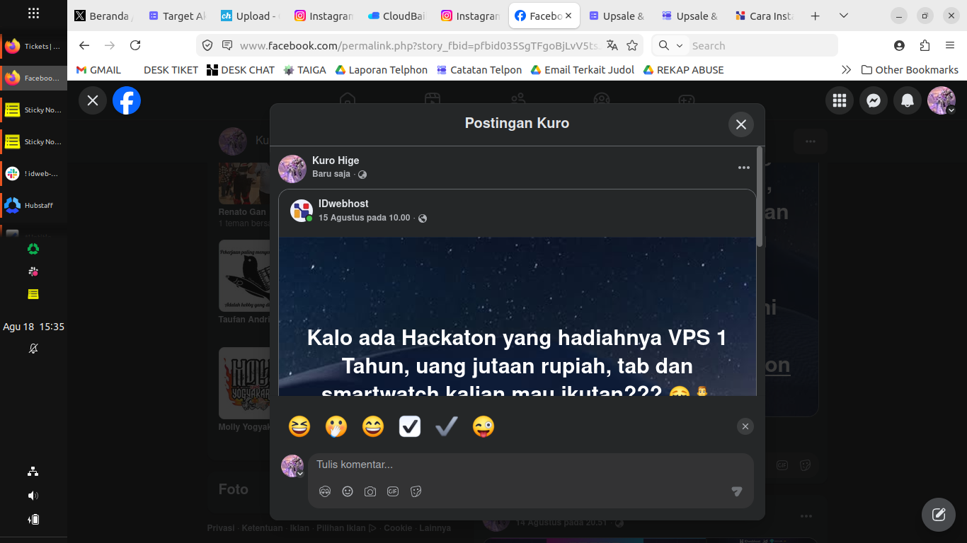The height and width of the screenshot is (543, 967).
Task: Open the emoji picker in the comment box
Action: tap(348, 491)
